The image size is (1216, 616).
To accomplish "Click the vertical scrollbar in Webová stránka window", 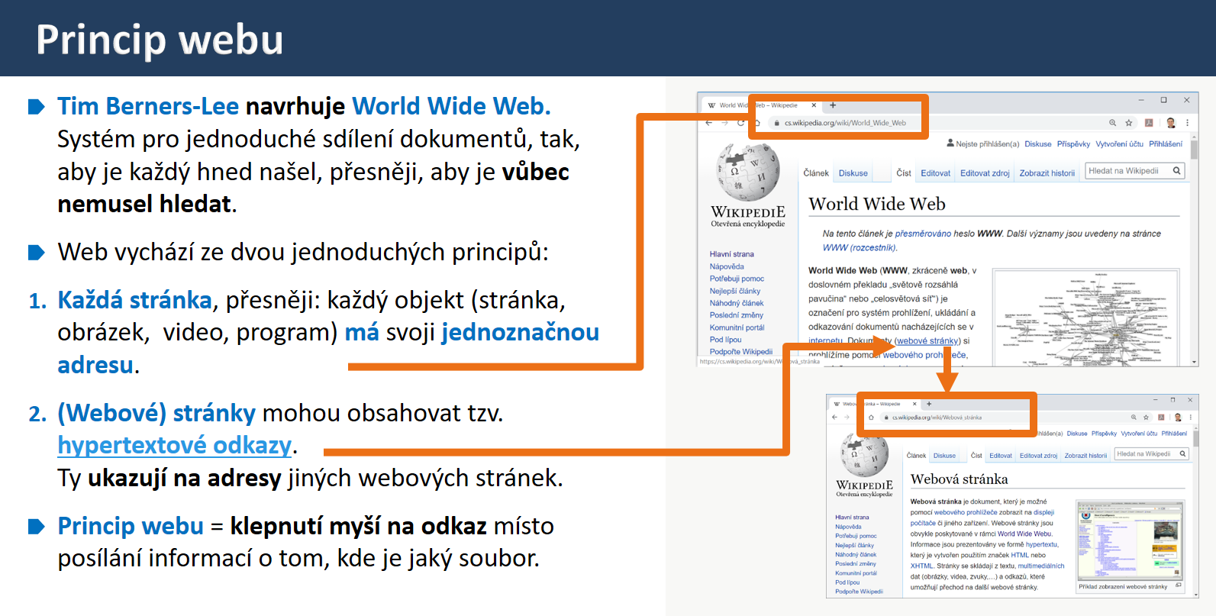I will click(x=1195, y=511).
